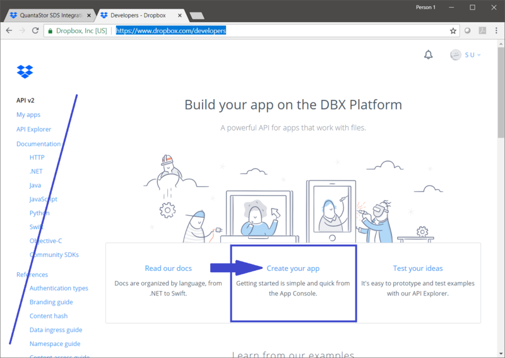Screen dimensions: 505x358
Task: Click 'A powerful API for apps' subtitle
Action: (x=293, y=128)
